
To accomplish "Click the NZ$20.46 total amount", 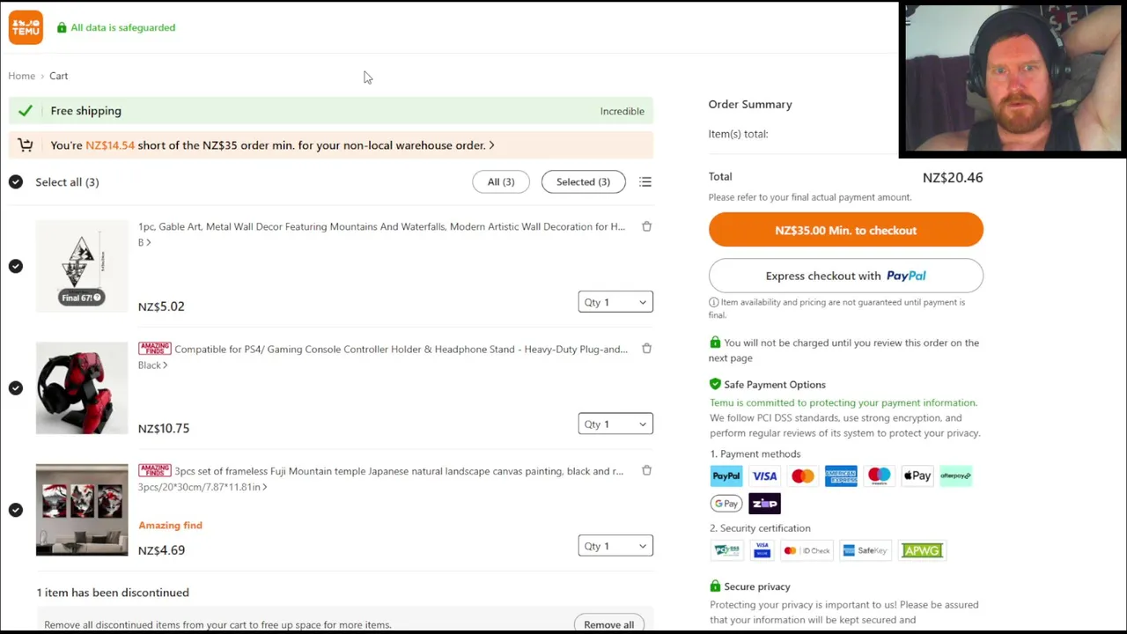I will (x=953, y=178).
